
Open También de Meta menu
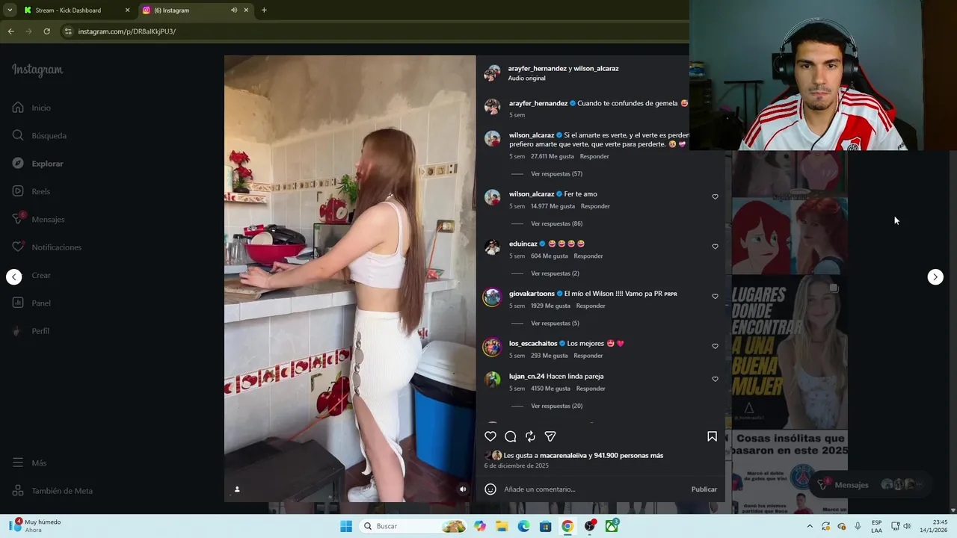tap(52, 491)
